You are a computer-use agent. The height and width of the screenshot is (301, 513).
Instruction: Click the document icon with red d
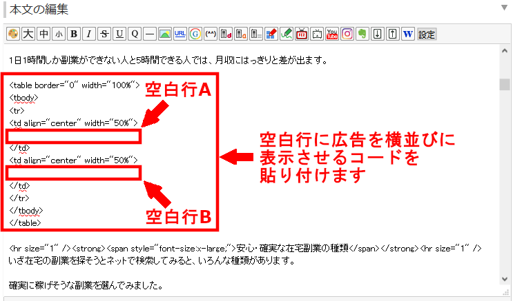coord(226,34)
